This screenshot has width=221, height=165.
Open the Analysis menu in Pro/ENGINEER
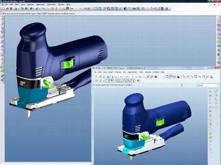(118, 72)
